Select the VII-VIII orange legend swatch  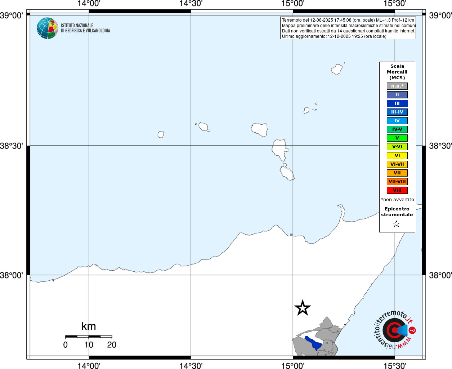pyautogui.click(x=397, y=182)
